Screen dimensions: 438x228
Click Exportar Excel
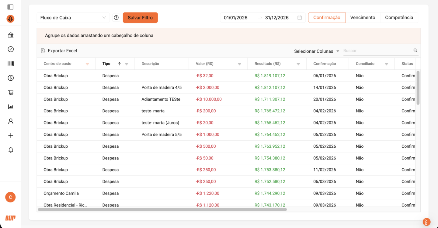[x=59, y=51]
